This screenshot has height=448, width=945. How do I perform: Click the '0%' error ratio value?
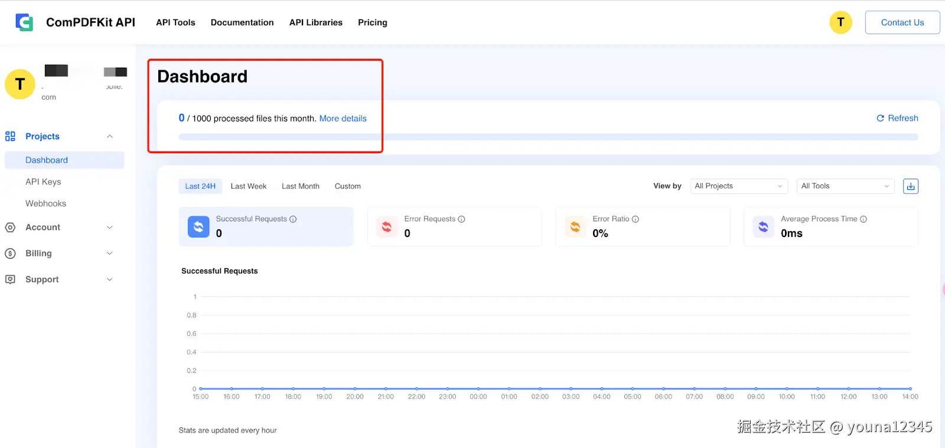tap(600, 233)
